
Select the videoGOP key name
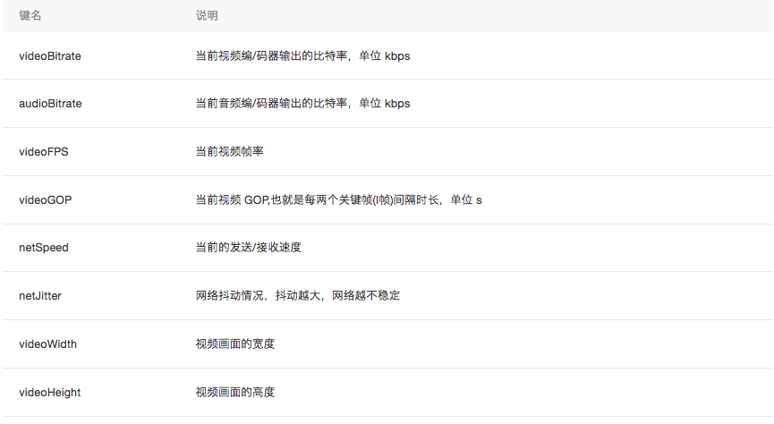click(46, 200)
